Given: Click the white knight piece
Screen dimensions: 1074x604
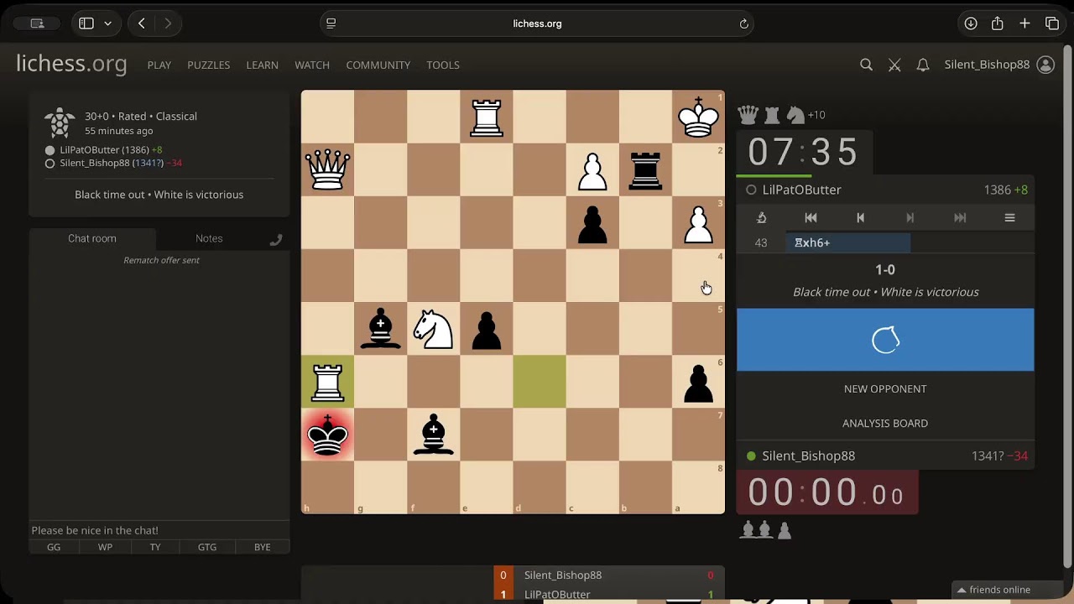Looking at the screenshot, I should coord(433,329).
